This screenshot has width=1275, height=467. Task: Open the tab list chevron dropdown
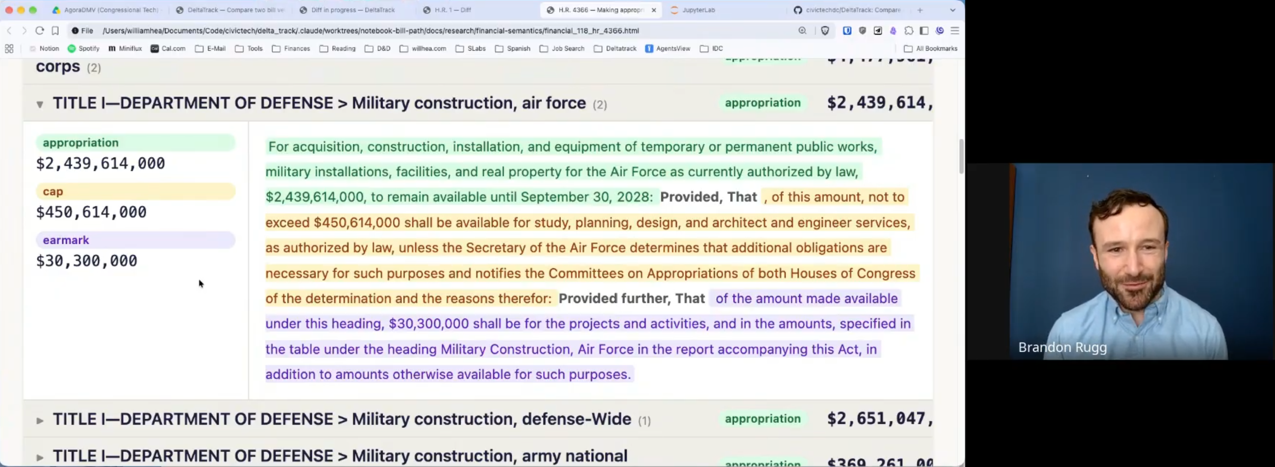pos(952,10)
